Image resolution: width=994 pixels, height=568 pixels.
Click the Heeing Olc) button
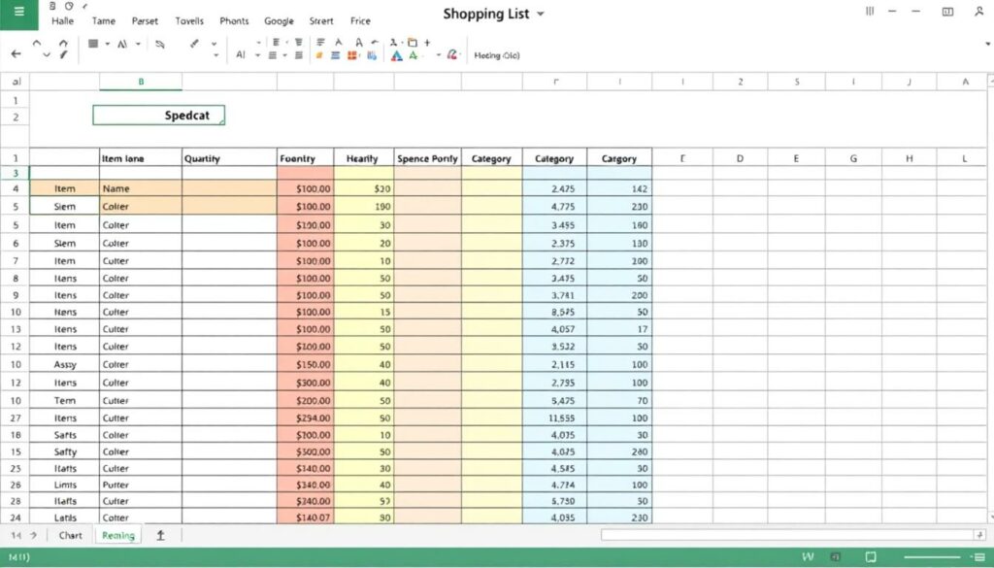[497, 55]
